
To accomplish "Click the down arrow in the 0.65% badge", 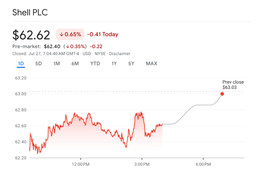I will (61, 35).
